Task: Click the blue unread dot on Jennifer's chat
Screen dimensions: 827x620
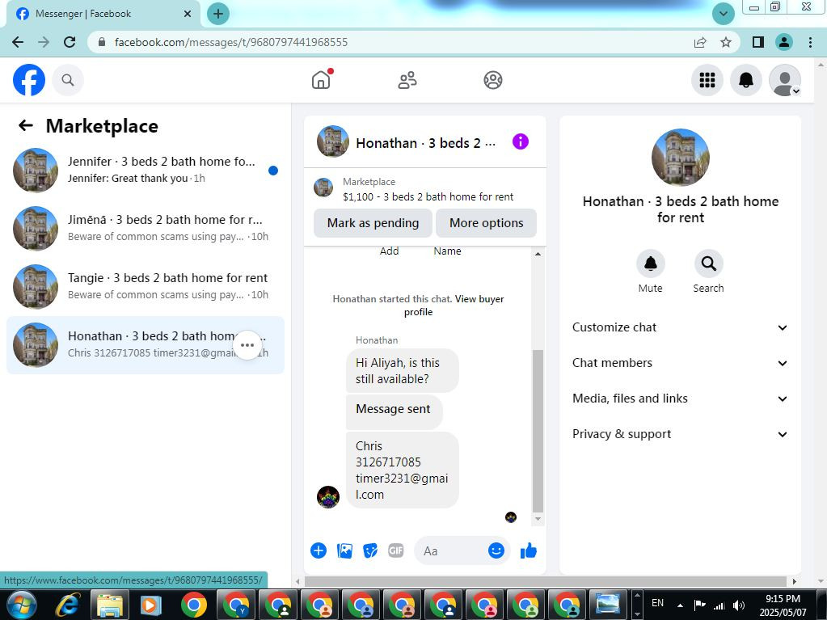Action: point(273,171)
